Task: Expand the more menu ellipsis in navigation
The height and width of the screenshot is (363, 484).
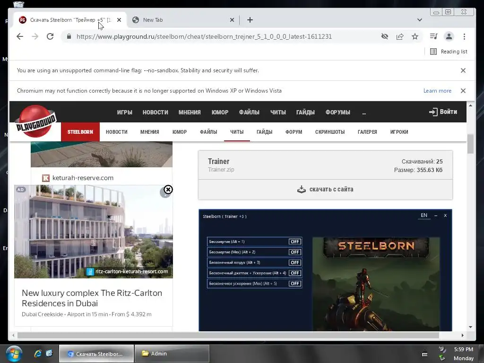Action: [364, 113]
